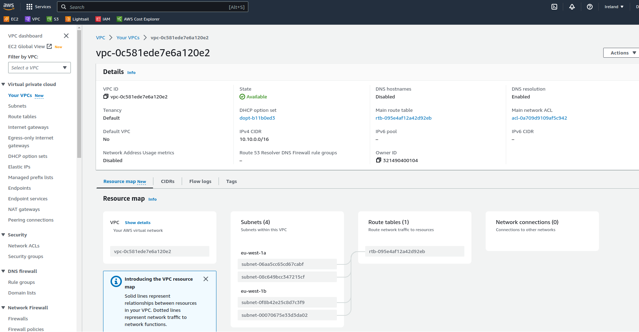Open DHCP option set dopt-b11b0ed3
Image resolution: width=639 pixels, height=332 pixels.
coord(257,118)
